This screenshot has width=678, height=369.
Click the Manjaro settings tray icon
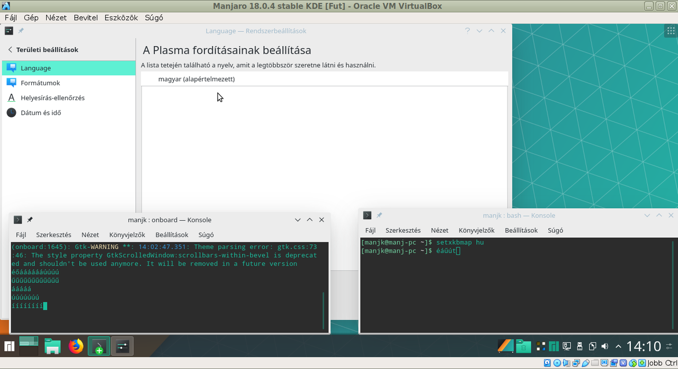554,346
